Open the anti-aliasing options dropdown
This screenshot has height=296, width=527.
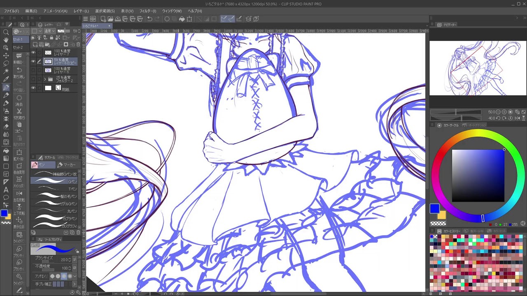pos(75,276)
